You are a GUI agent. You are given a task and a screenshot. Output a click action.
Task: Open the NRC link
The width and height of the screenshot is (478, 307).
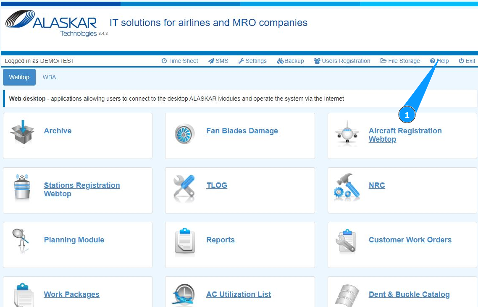coord(377,185)
